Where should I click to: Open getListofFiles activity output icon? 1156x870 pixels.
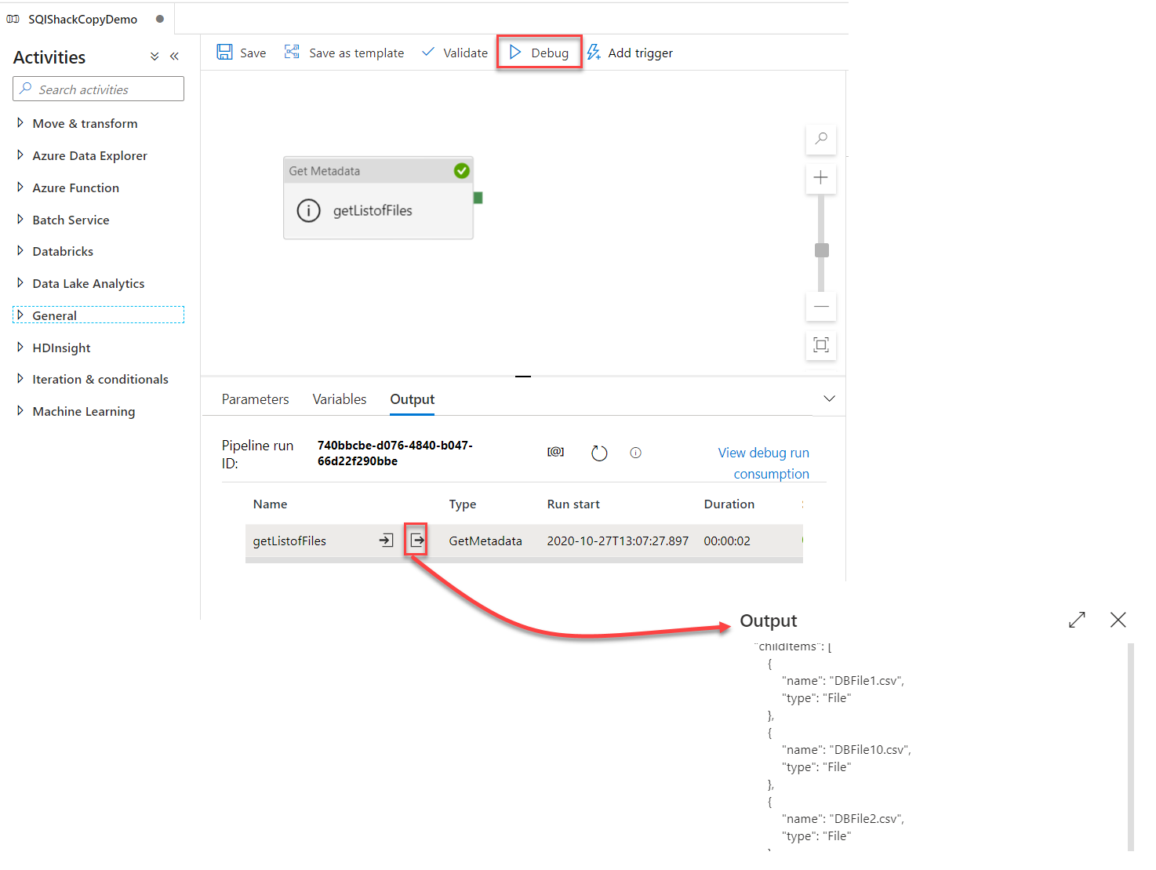[416, 541]
